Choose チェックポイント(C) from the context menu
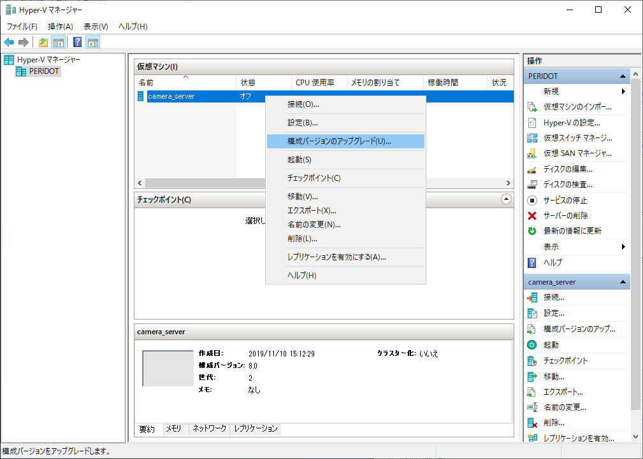The image size is (643, 459). pos(345,178)
